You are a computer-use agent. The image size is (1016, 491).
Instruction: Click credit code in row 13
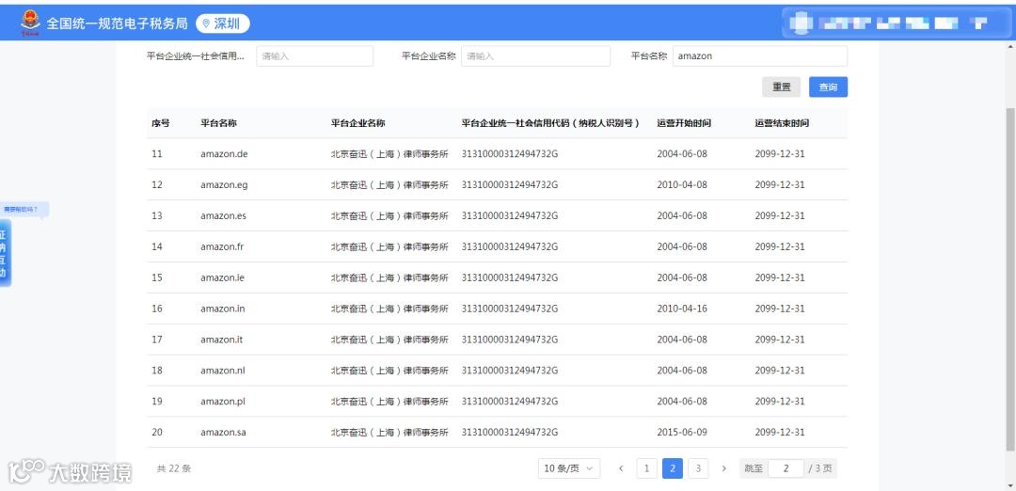pos(509,215)
